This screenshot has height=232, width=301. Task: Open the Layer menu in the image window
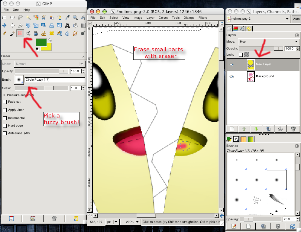tap(150, 18)
